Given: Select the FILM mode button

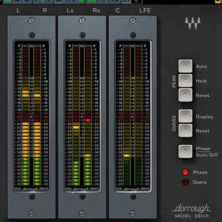Looking at the screenshot, I should point(114,2).
